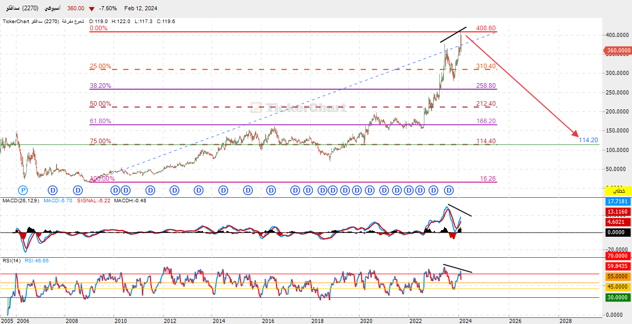Click the MACD(26,12,9) indicator title
The image size is (632, 324).
coord(21,200)
